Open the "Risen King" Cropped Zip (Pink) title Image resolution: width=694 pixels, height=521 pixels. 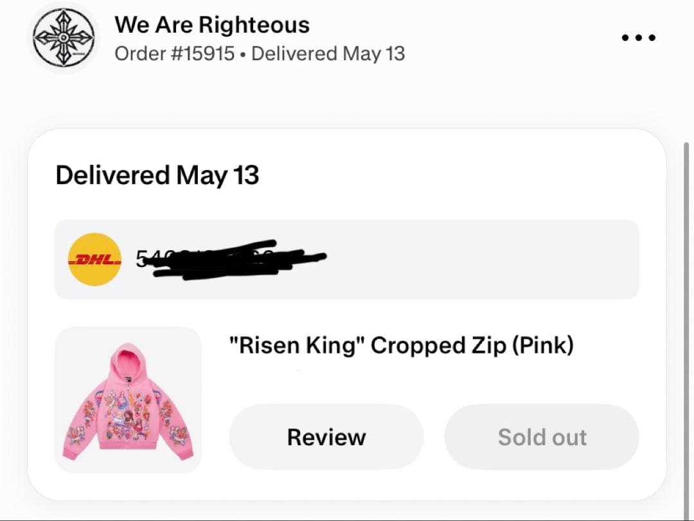[x=402, y=345]
